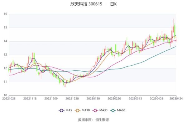The width and height of the screenshot is (187, 122).
Task: Toggle the MA5 legend entry
Action: 65,110
